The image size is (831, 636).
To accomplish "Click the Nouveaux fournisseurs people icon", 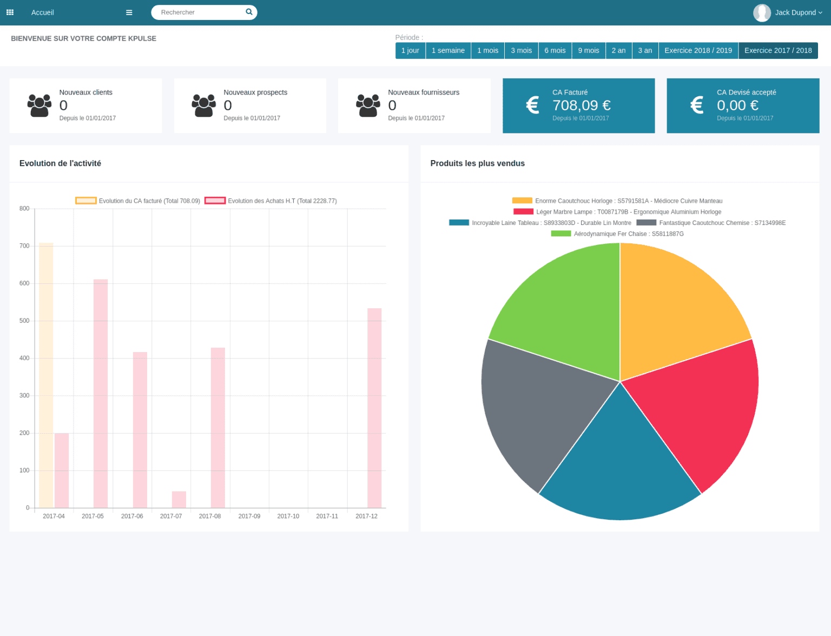I will [368, 105].
